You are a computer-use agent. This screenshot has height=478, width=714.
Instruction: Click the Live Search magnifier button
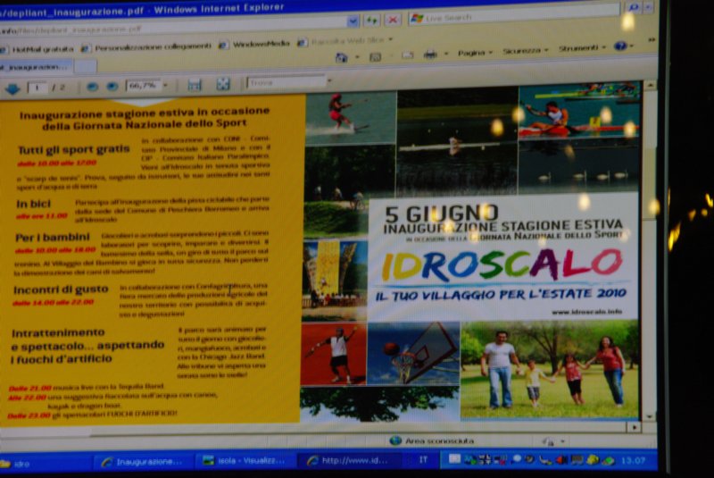pos(634,7)
